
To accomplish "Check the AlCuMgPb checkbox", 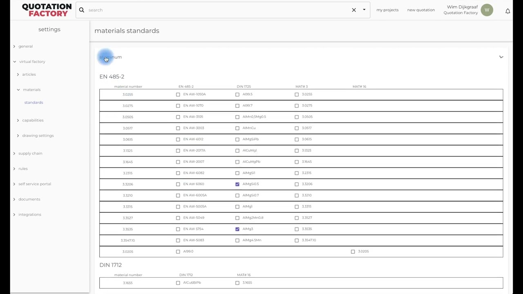I will click(x=237, y=162).
